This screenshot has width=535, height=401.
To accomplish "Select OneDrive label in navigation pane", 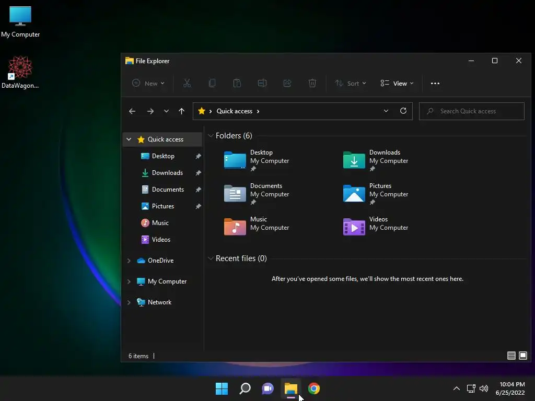I will pyautogui.click(x=161, y=261).
